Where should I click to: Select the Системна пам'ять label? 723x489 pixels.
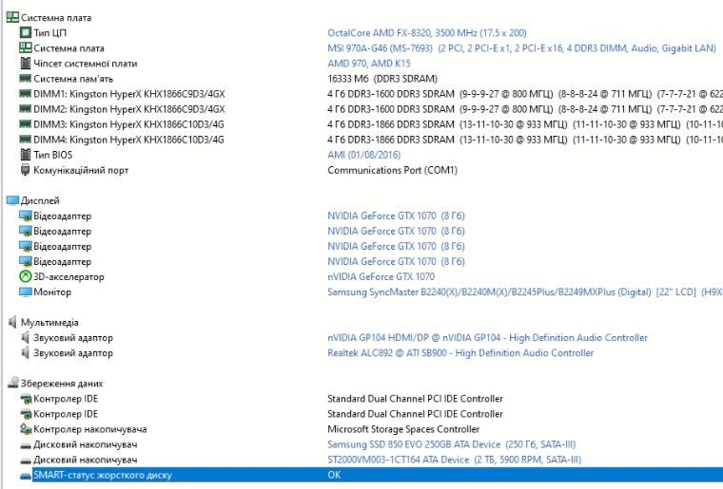coord(73,78)
